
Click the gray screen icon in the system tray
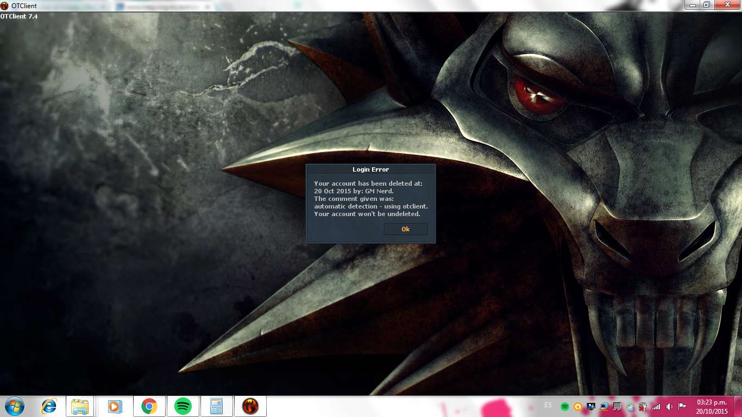tap(617, 407)
